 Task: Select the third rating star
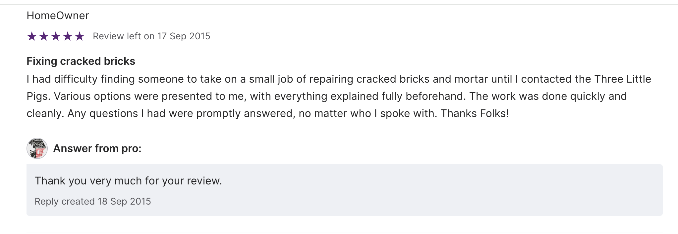tap(56, 36)
